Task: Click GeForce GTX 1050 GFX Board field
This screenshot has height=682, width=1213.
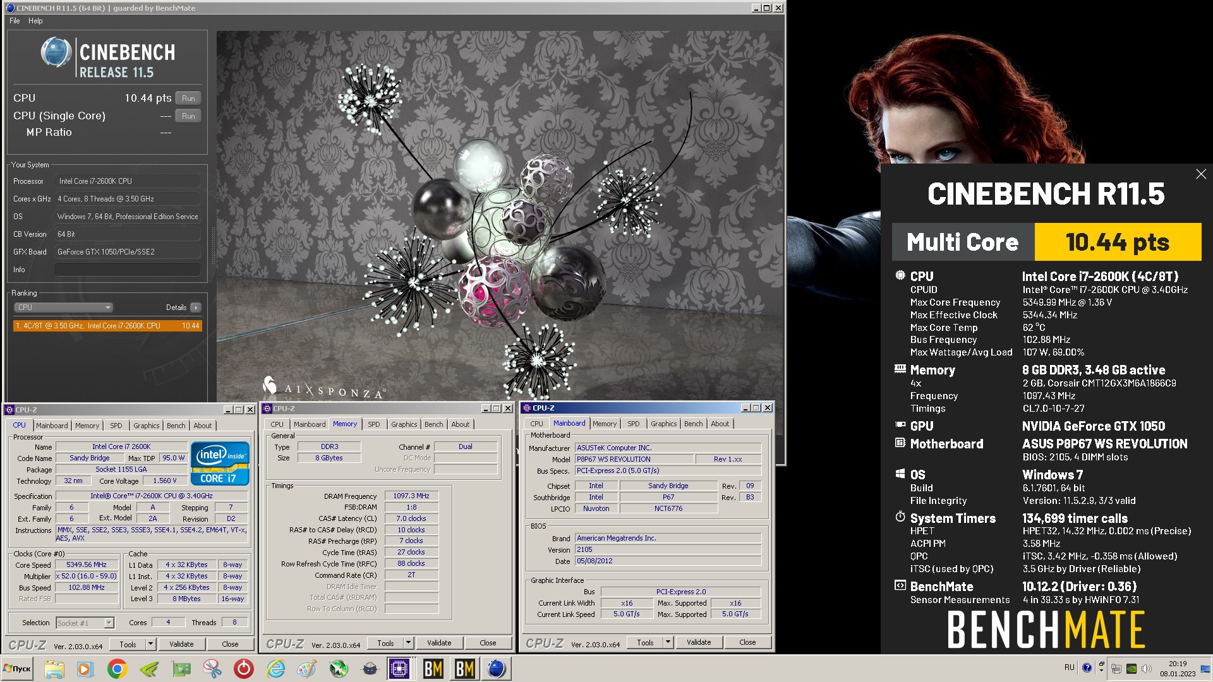Action: (x=127, y=252)
